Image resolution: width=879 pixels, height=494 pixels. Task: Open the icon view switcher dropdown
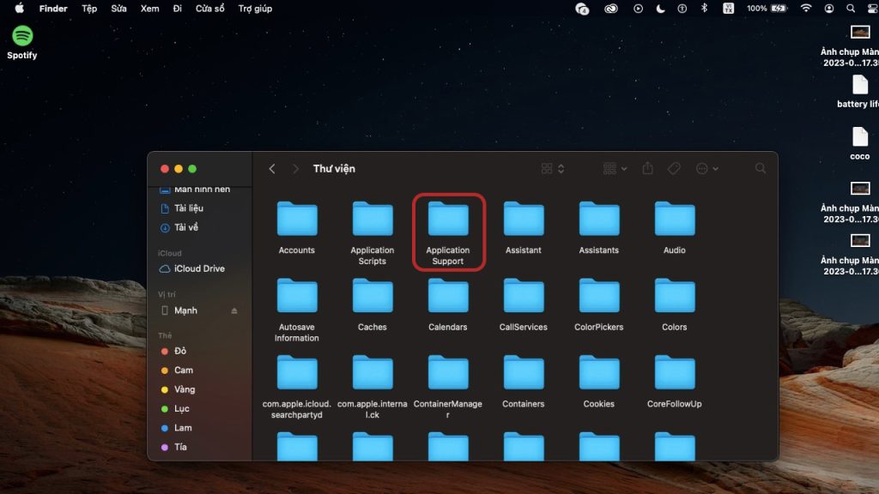point(553,169)
